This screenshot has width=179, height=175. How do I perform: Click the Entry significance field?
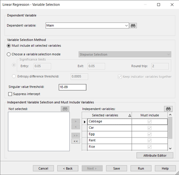click(x=42, y=66)
